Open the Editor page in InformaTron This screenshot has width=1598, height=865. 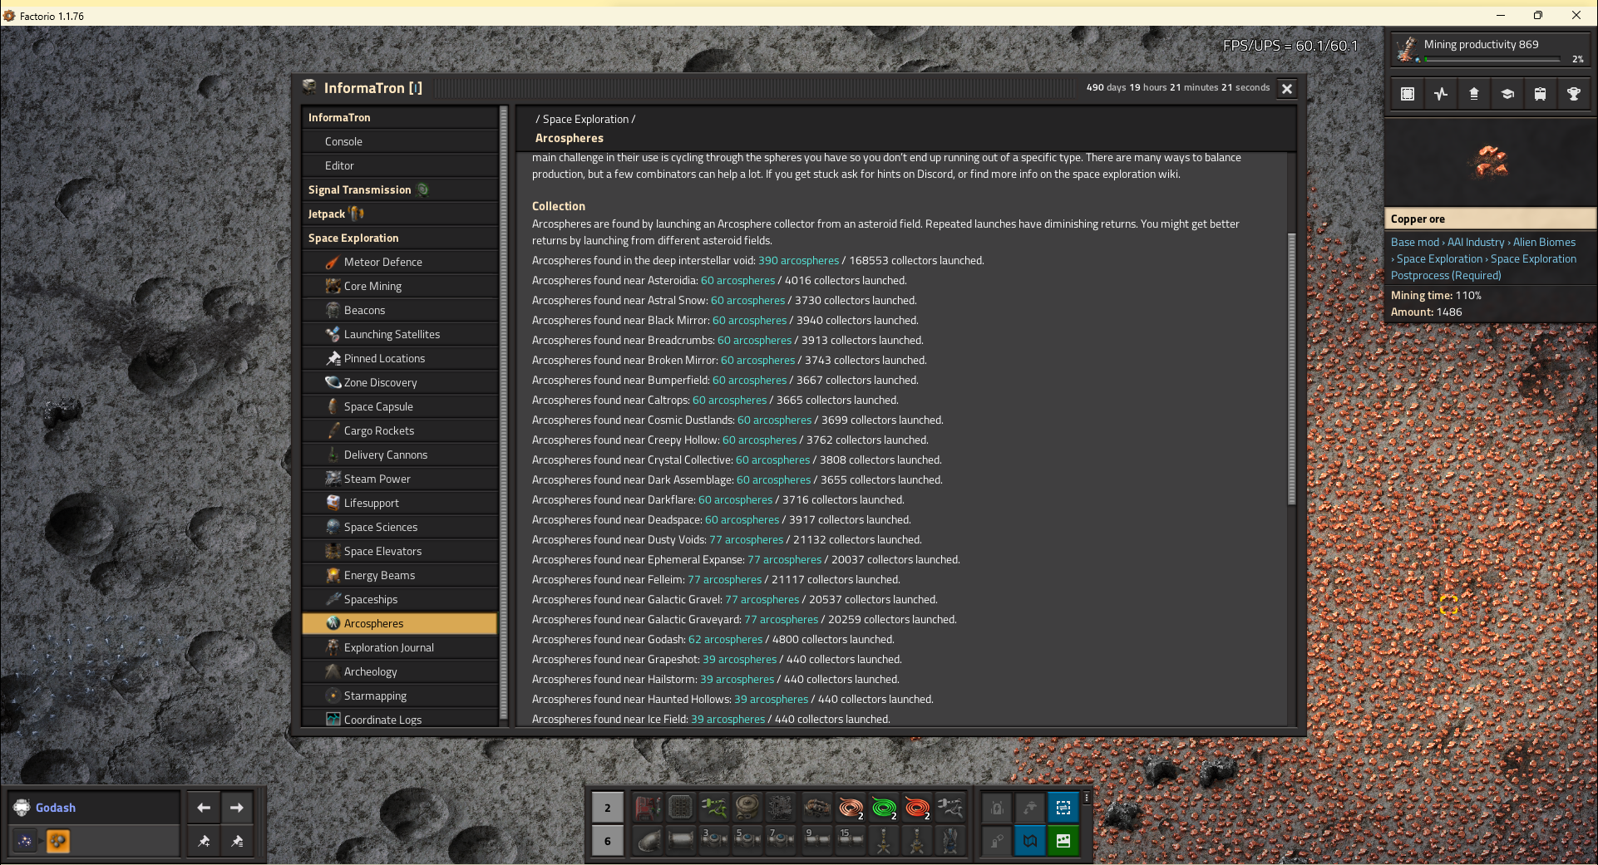coord(400,165)
